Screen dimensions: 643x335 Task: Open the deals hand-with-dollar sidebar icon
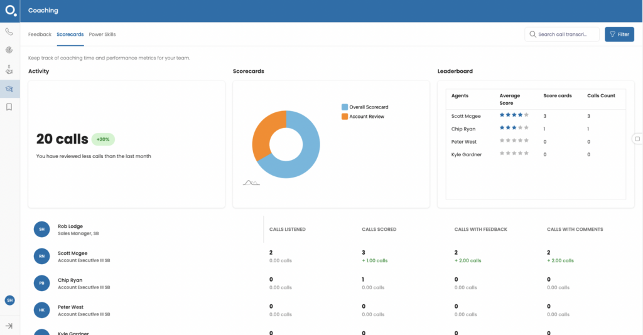tap(9, 70)
